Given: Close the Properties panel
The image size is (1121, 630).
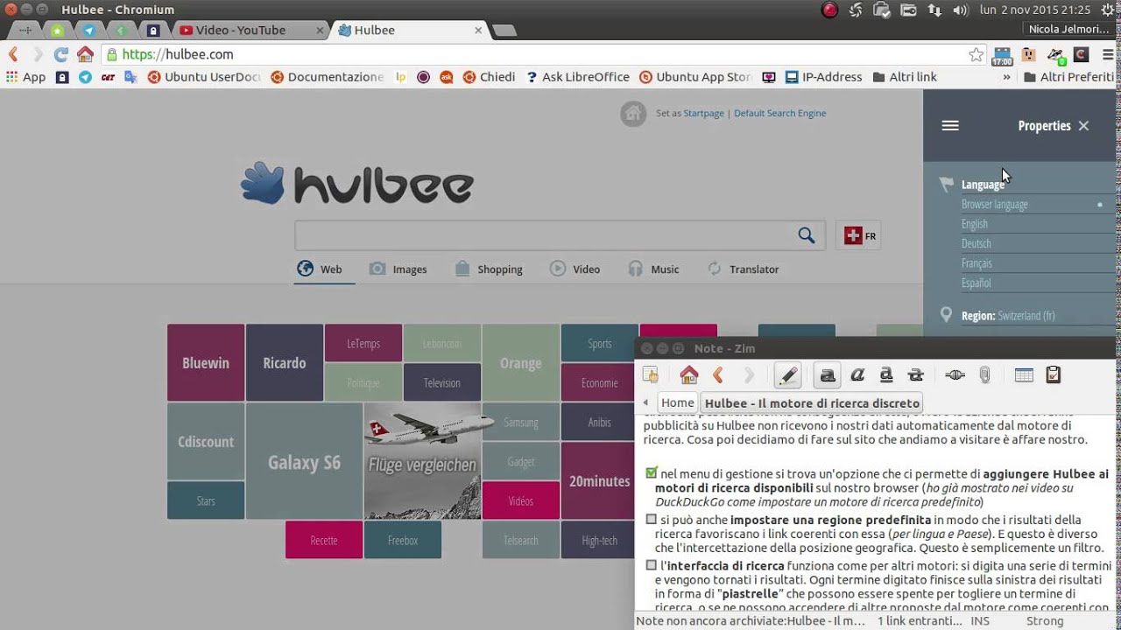Looking at the screenshot, I should [x=1083, y=126].
